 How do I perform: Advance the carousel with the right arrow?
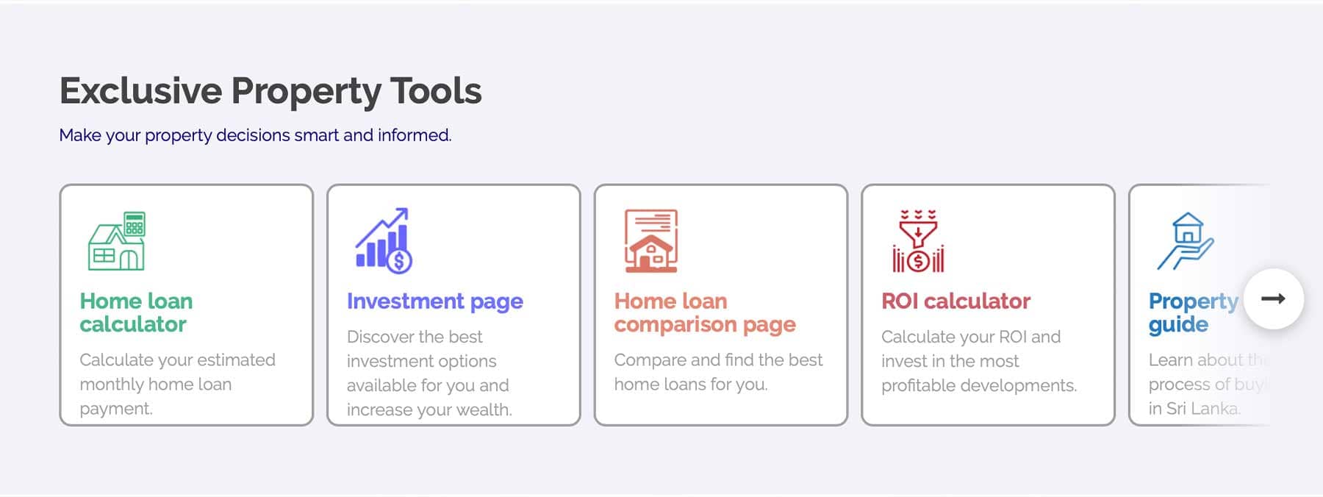1273,298
